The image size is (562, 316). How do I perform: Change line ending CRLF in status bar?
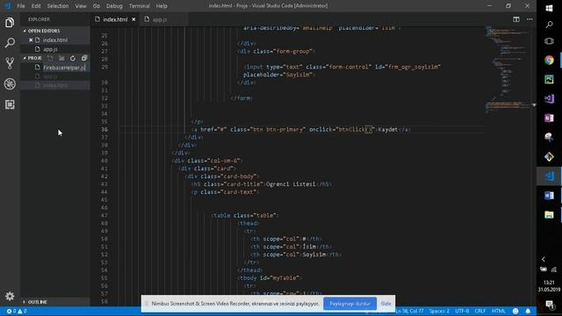click(480, 311)
